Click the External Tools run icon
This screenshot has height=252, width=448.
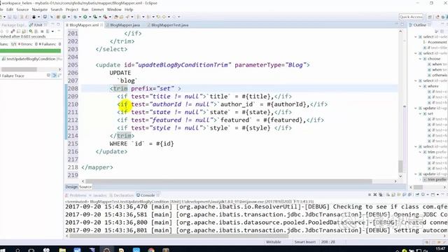[x=105, y=17]
